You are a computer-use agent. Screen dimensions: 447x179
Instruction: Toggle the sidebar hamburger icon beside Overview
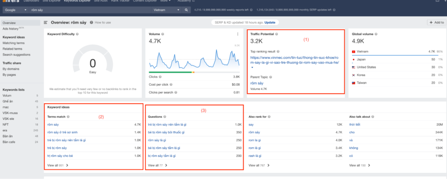tap(45, 23)
